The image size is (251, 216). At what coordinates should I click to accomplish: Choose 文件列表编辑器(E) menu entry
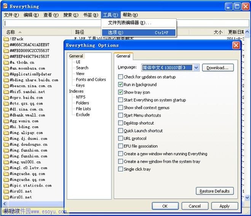[139, 23]
